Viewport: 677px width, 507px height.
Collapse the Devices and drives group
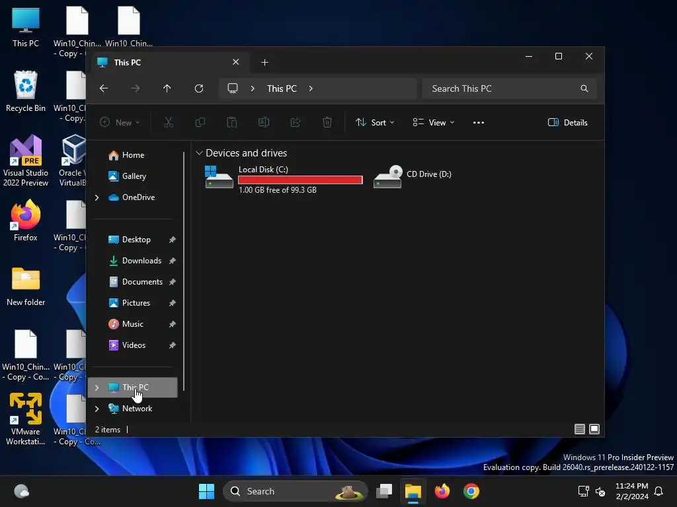(199, 153)
